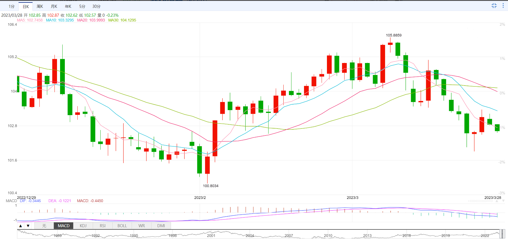Switch to the 5分 five-minute tab
Image resolution: width=508 pixels, height=247 pixels.
tap(82, 6)
